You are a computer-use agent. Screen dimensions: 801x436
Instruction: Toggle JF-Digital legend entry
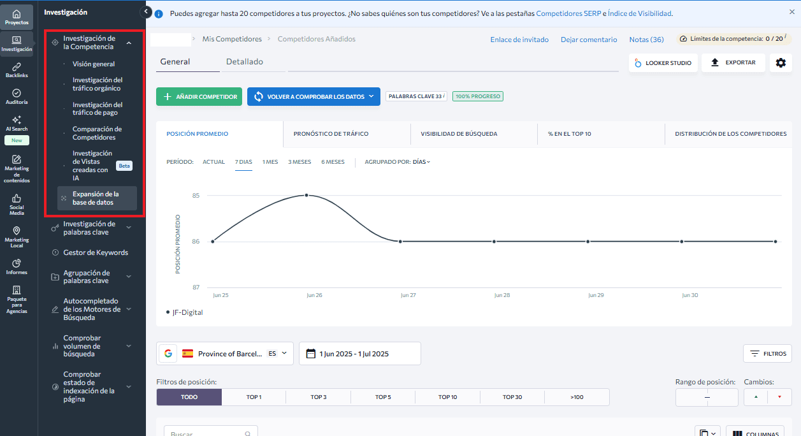pos(185,313)
